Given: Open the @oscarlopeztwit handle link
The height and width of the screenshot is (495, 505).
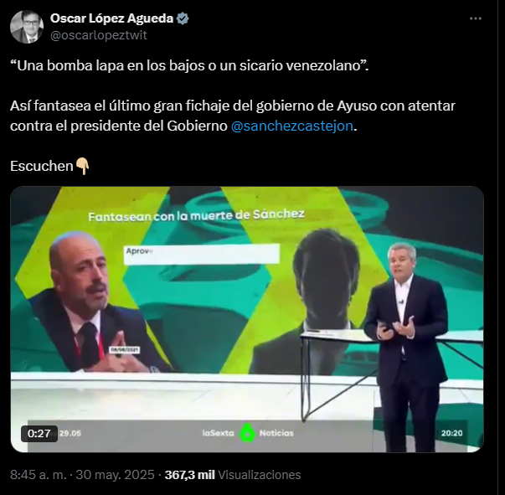Looking at the screenshot, I should (x=99, y=35).
